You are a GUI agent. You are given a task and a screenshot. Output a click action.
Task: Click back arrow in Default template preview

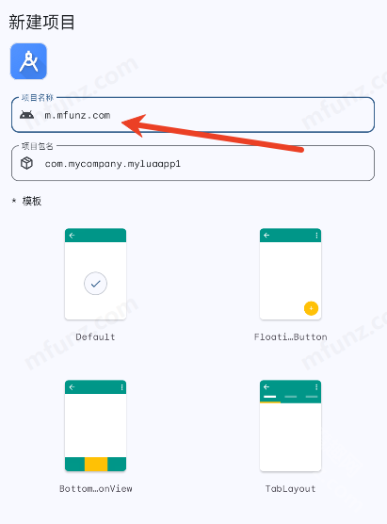click(x=72, y=236)
